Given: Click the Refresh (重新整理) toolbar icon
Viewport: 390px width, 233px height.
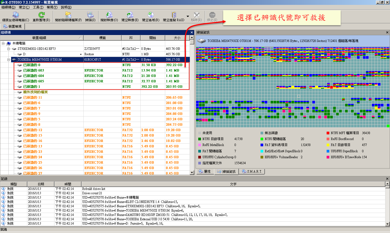Looking at the screenshot, I should (41, 15).
